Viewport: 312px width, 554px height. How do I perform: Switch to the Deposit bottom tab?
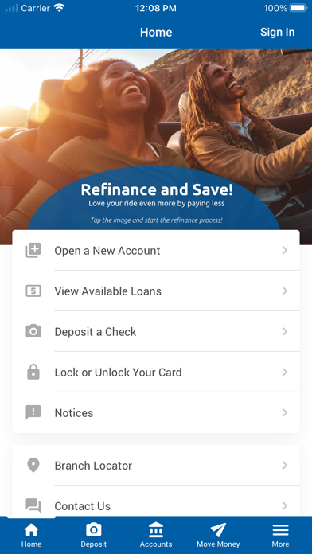(x=94, y=535)
